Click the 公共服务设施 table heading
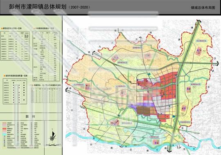This screenshot has height=155, width=221. 44,28
